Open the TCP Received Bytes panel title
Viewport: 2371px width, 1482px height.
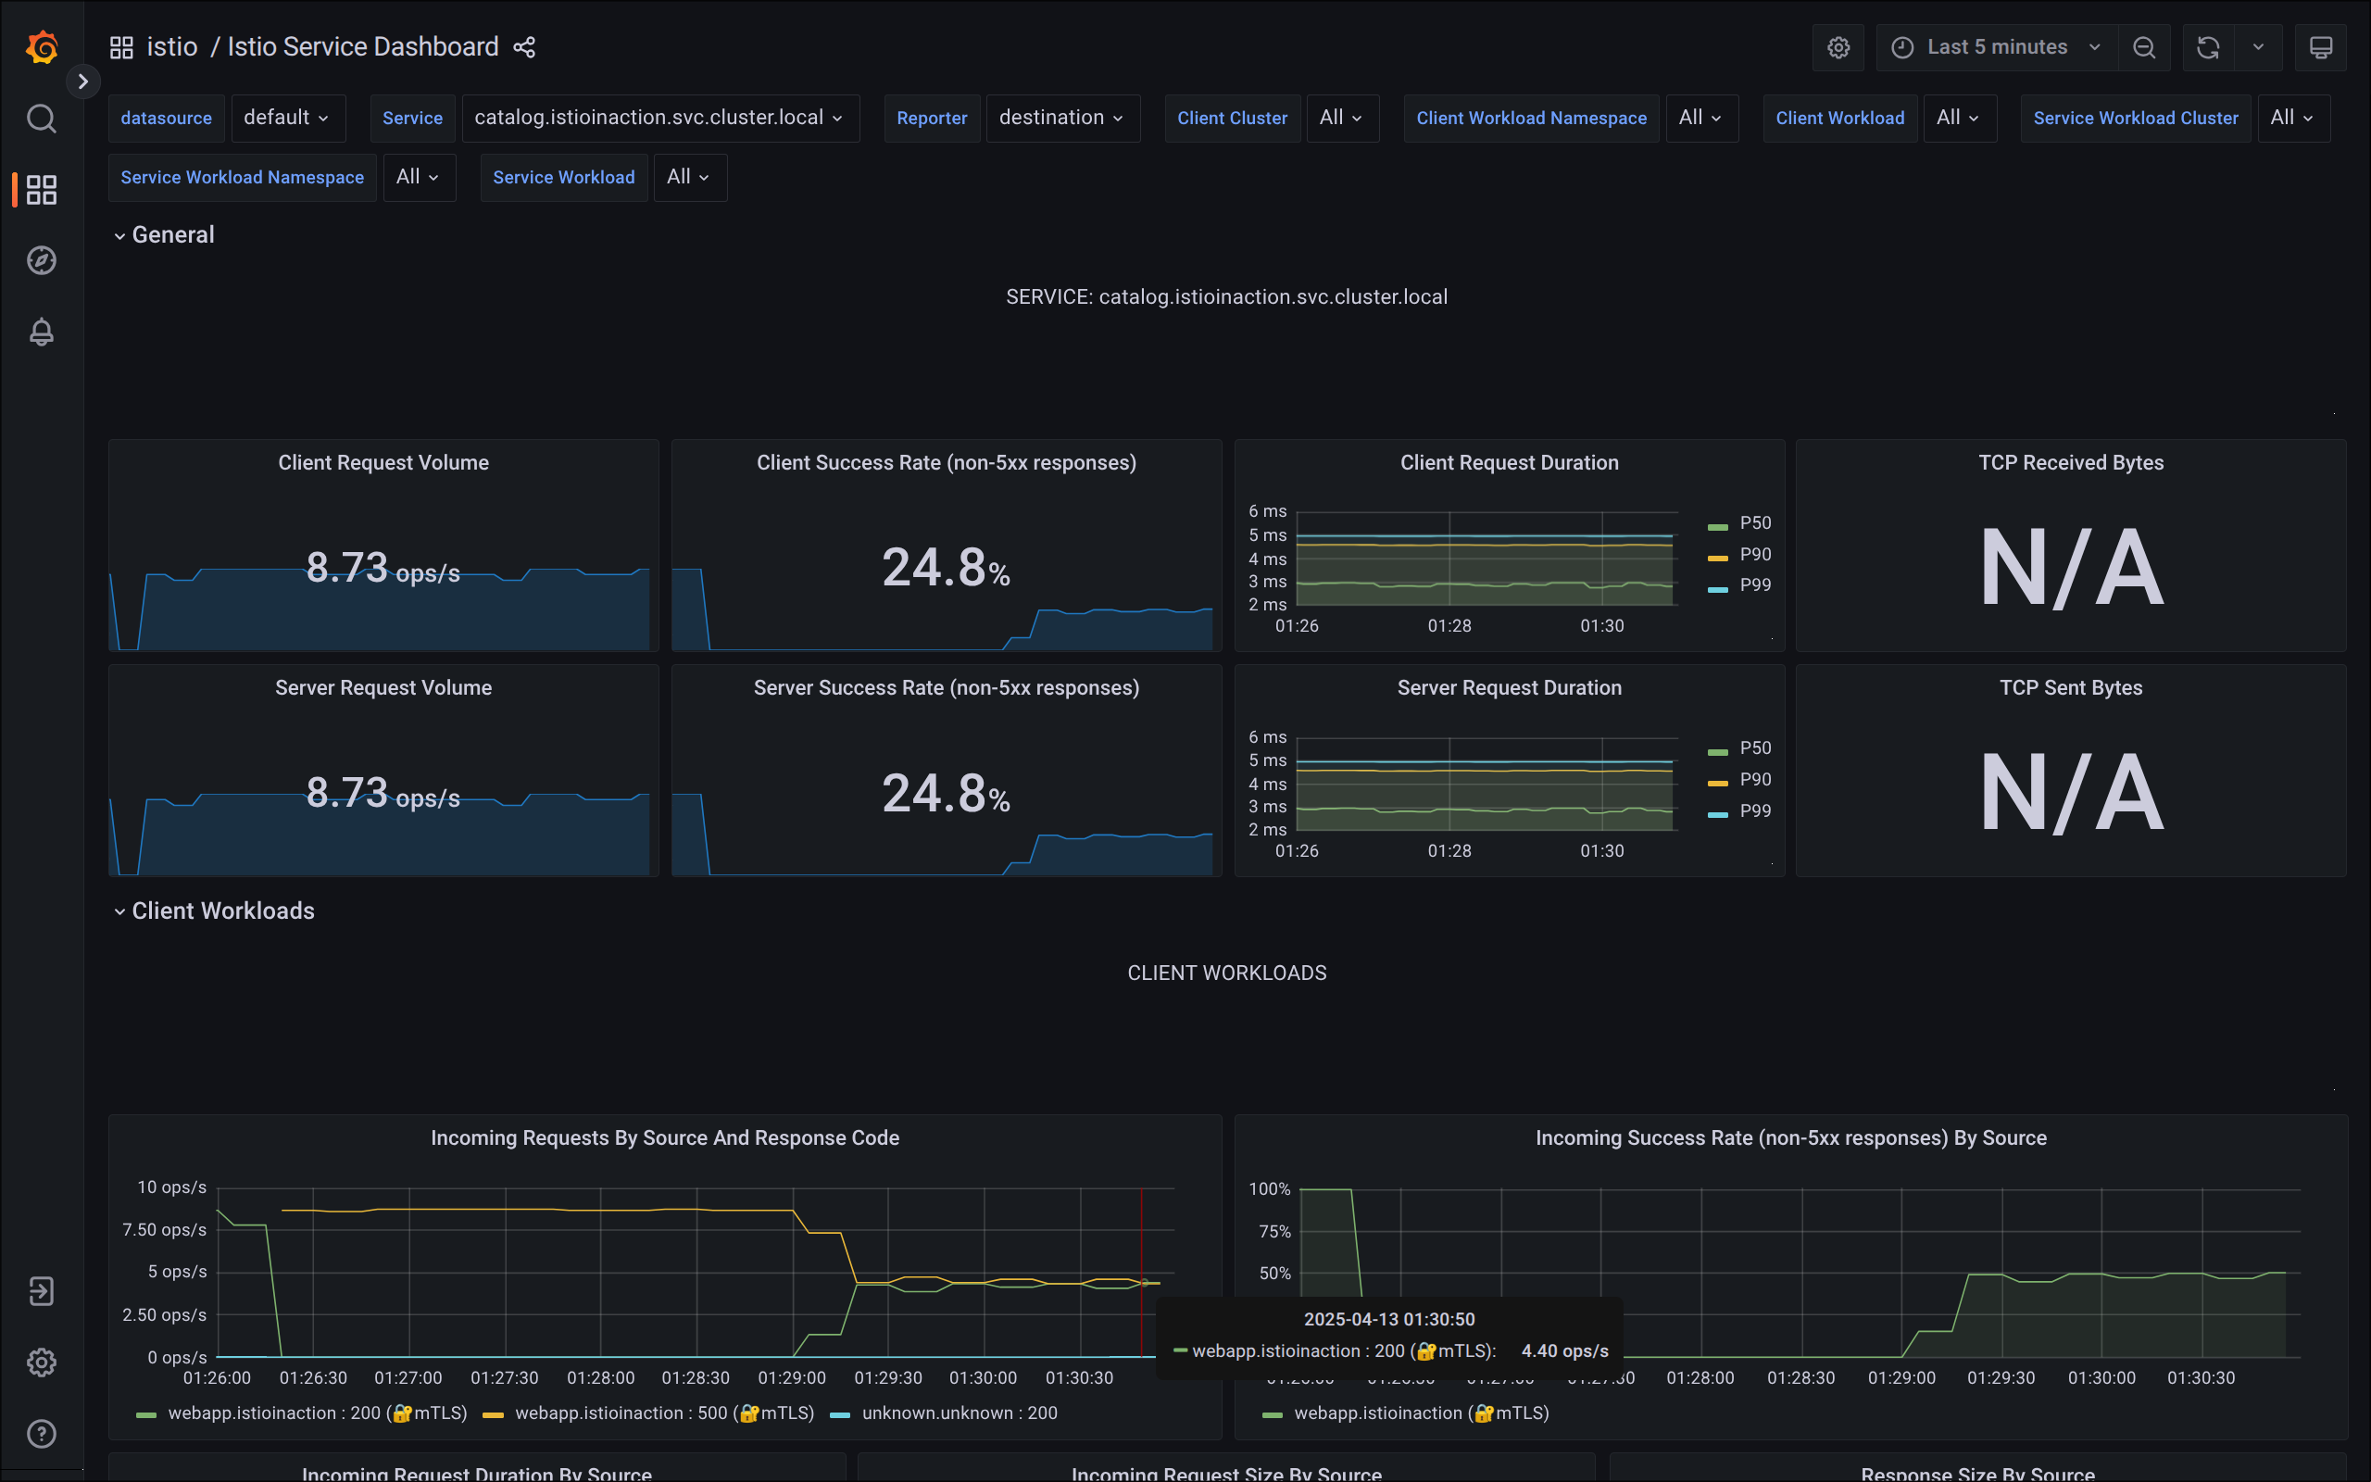(2070, 462)
